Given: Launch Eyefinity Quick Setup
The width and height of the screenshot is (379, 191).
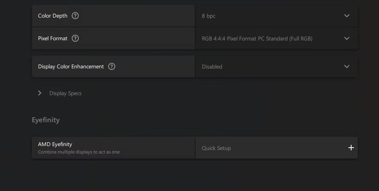Looking at the screenshot, I should point(216,148).
